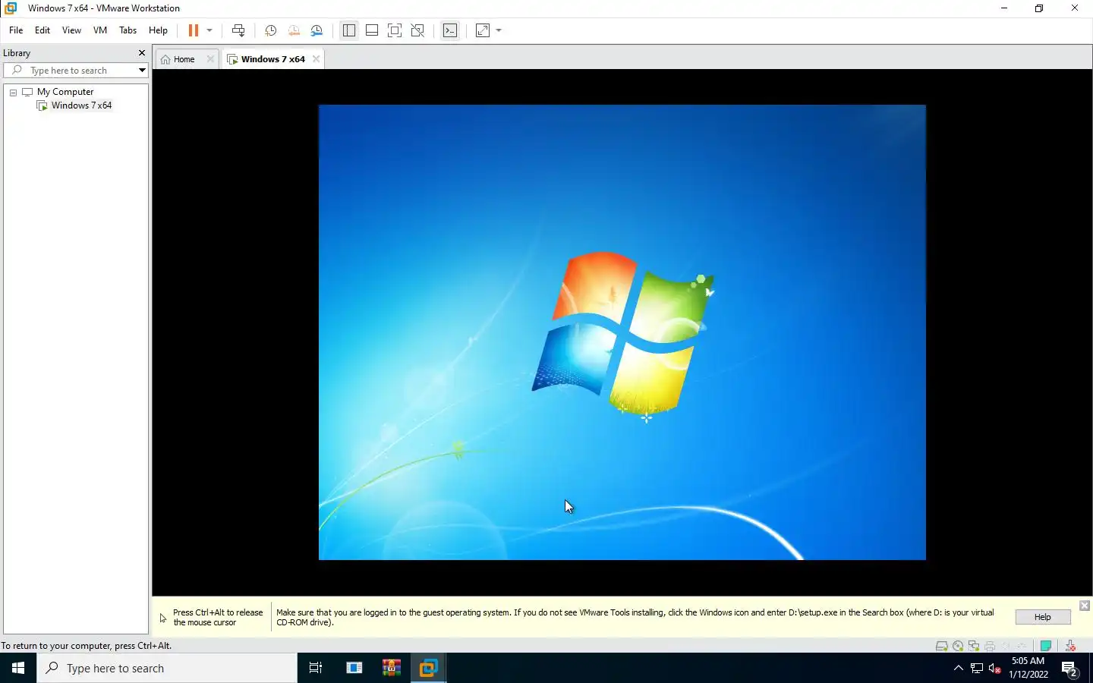Click the Help button in the notification bar
This screenshot has width=1093, height=683.
coord(1043,617)
